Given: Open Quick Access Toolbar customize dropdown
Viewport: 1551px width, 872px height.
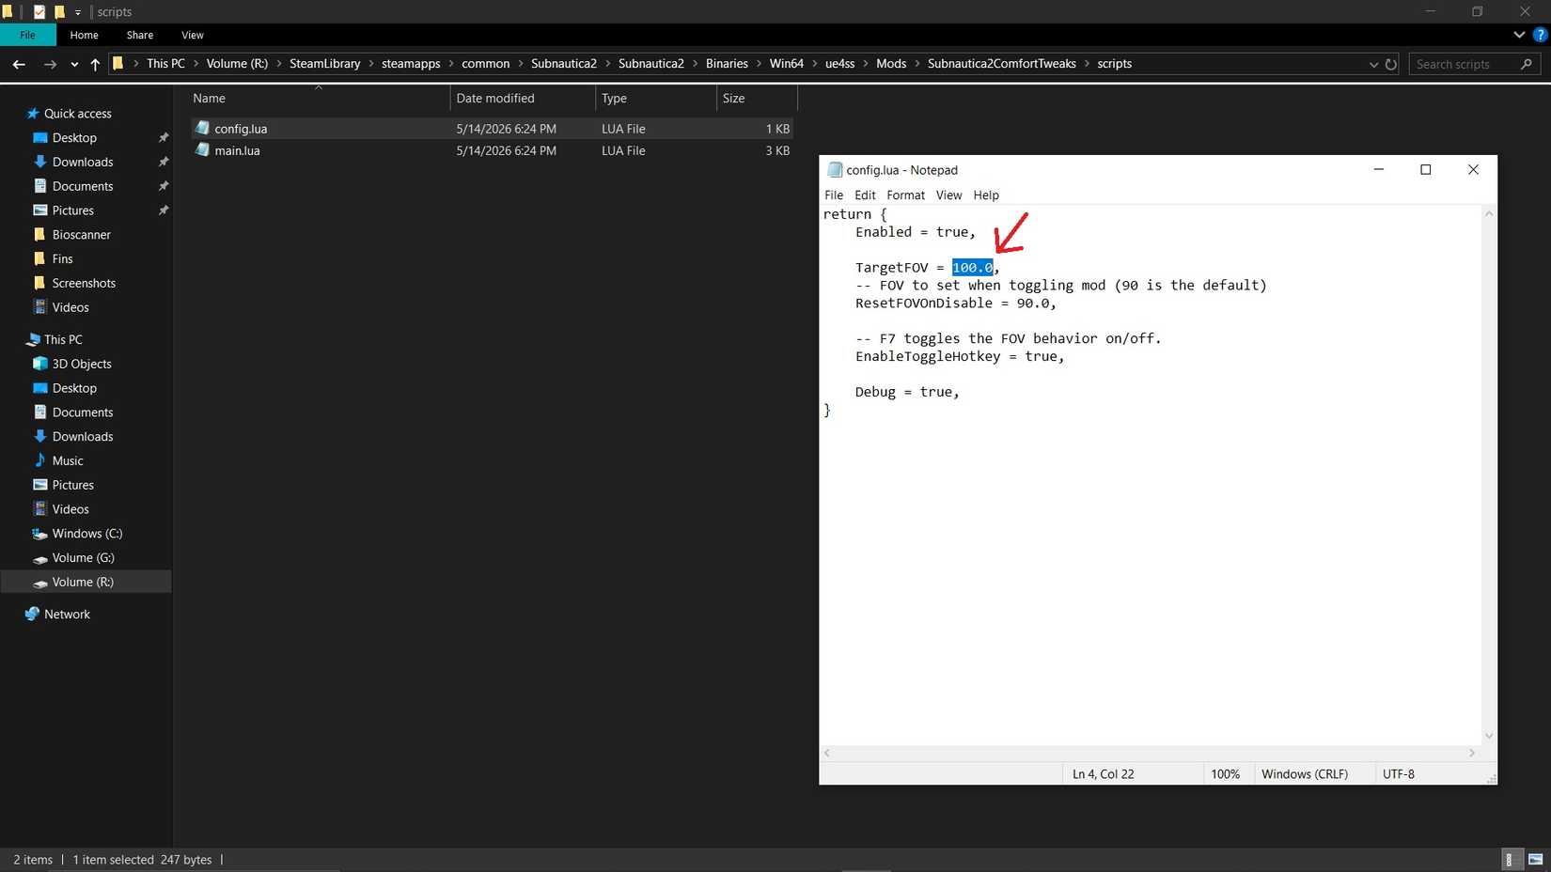Looking at the screenshot, I should coord(78,12).
